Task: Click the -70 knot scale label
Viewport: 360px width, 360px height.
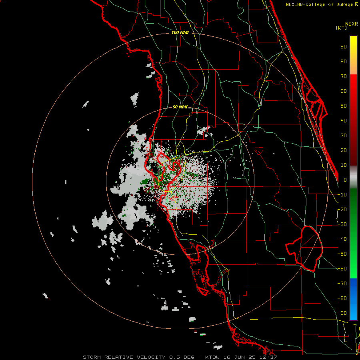Action: 342,284
